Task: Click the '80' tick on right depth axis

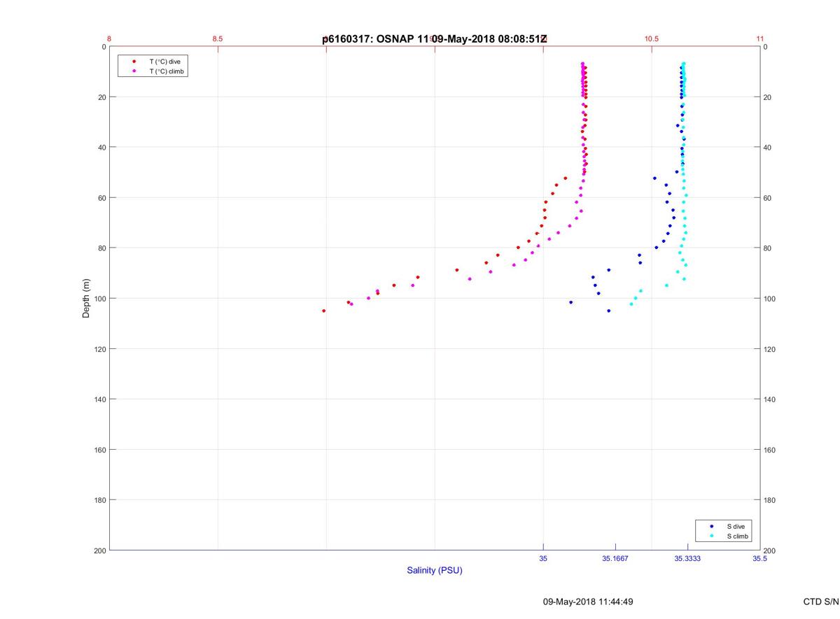Action: 768,248
